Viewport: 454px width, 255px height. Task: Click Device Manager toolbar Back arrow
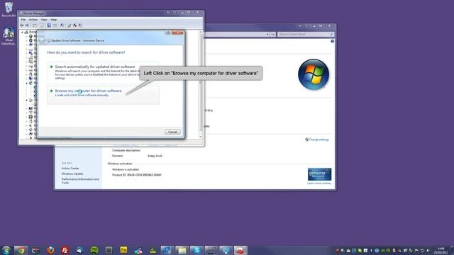22,25
